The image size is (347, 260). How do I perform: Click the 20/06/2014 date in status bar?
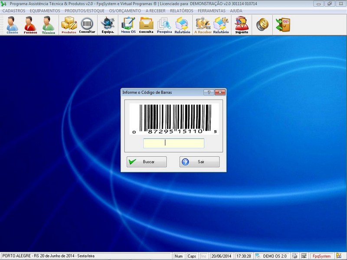coord(221,256)
